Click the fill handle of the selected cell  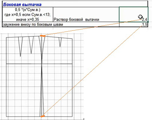click(148, 22)
